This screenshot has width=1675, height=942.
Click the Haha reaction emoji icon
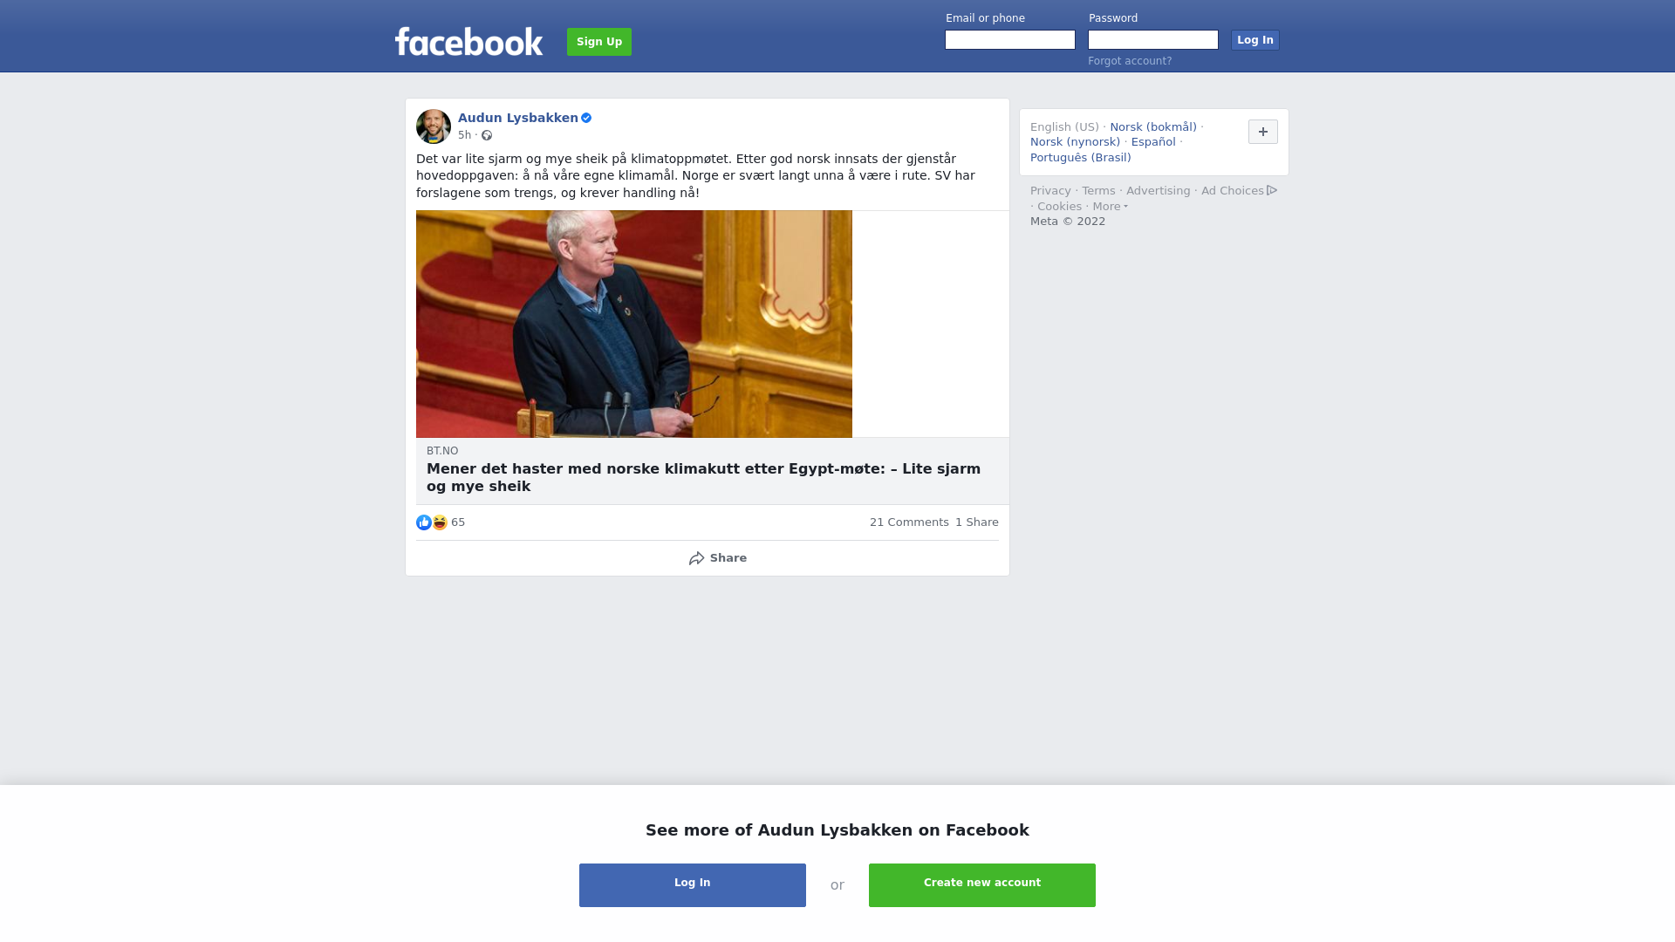(x=440, y=522)
